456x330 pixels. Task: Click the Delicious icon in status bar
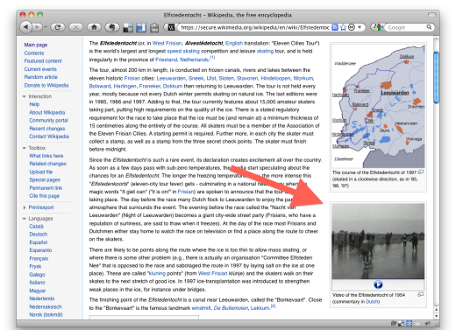[401, 323]
